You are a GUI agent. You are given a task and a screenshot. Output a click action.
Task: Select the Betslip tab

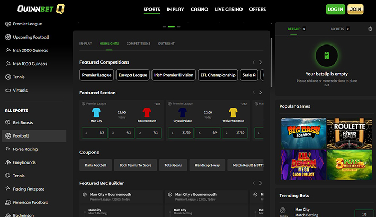click(x=297, y=29)
